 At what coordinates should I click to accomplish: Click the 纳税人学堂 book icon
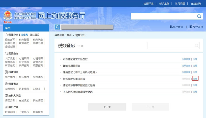coord(6,95)
